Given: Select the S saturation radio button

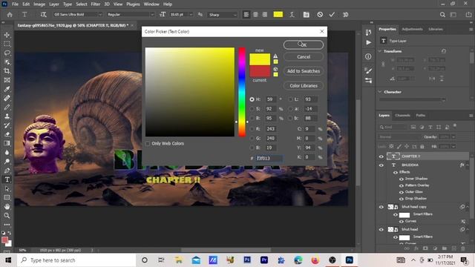Looking at the screenshot, I should (x=252, y=109).
